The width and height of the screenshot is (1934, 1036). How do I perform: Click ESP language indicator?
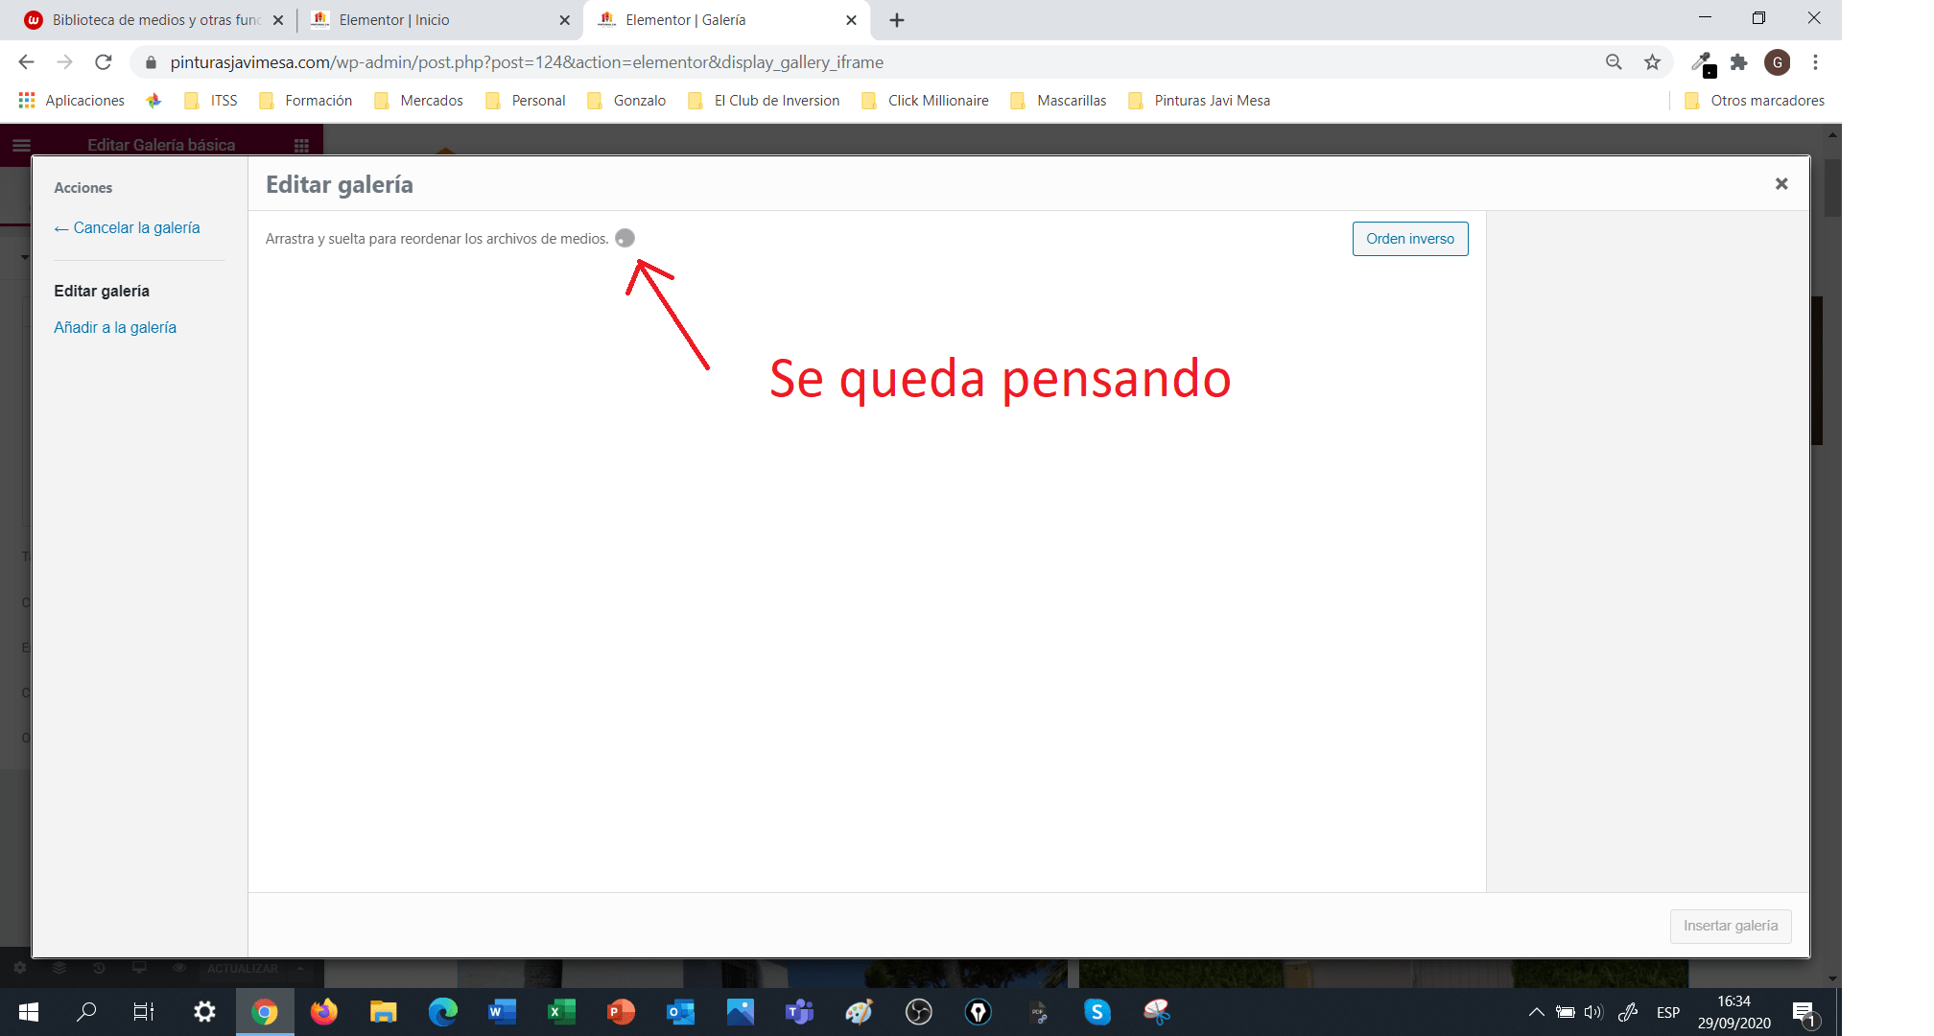pyautogui.click(x=1668, y=1012)
